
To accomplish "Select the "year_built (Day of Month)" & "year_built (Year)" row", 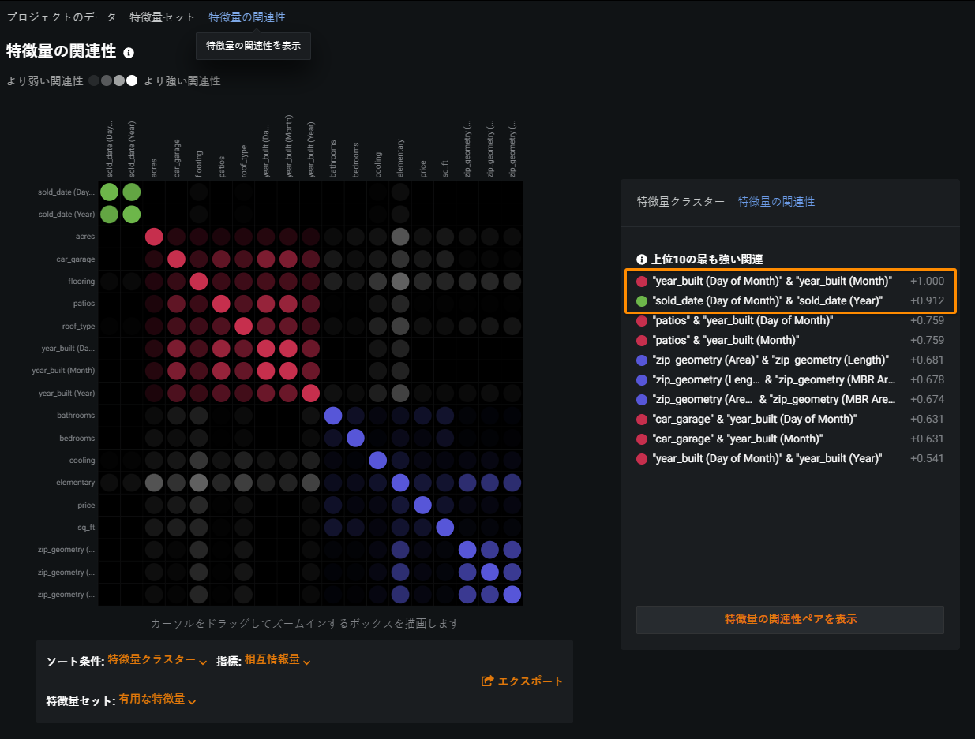I will pos(767,458).
